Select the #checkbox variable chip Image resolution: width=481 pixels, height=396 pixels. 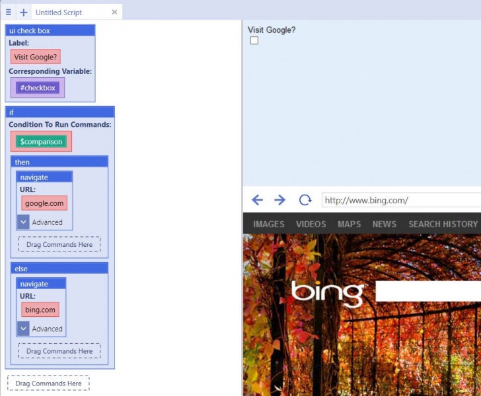pyautogui.click(x=38, y=88)
